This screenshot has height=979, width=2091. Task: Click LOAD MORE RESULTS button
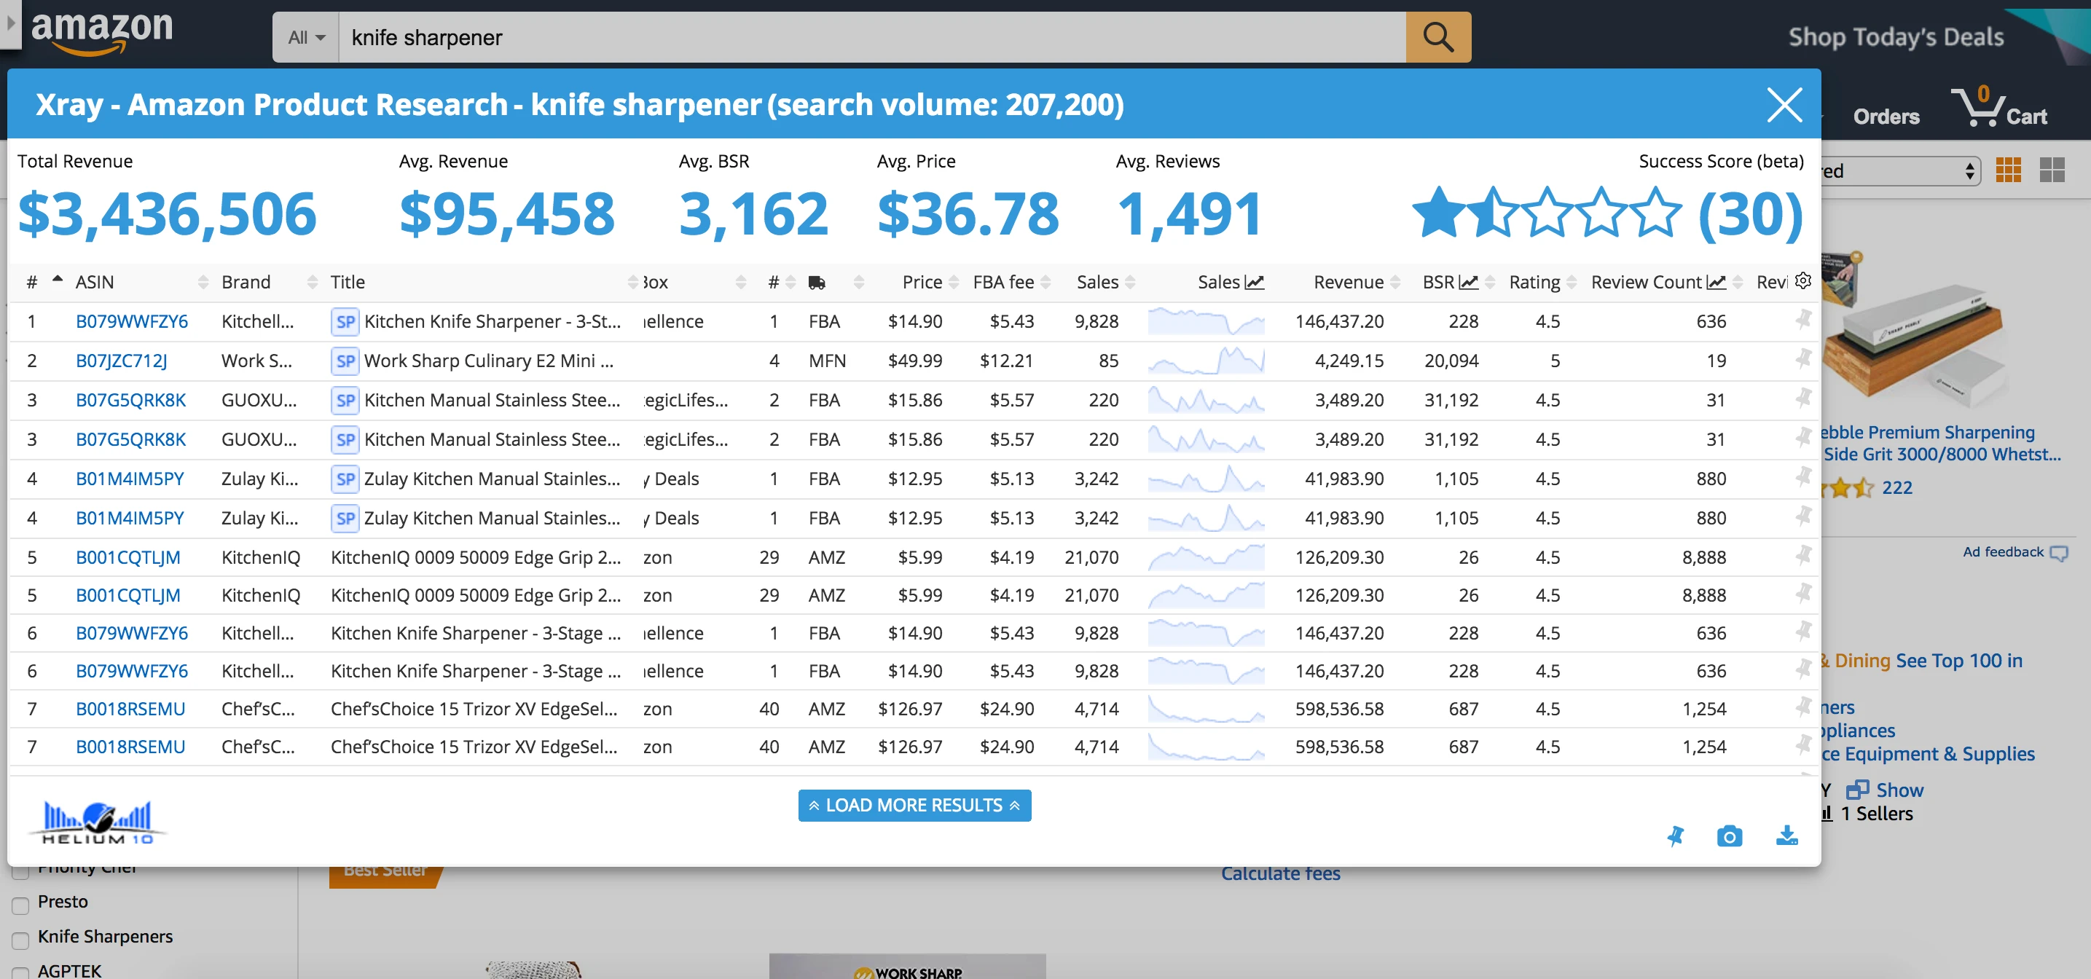[x=914, y=804]
